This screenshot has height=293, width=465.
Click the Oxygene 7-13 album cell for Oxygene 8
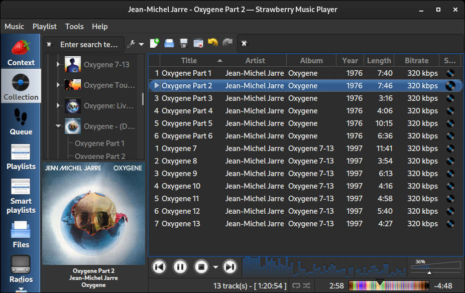(311, 161)
